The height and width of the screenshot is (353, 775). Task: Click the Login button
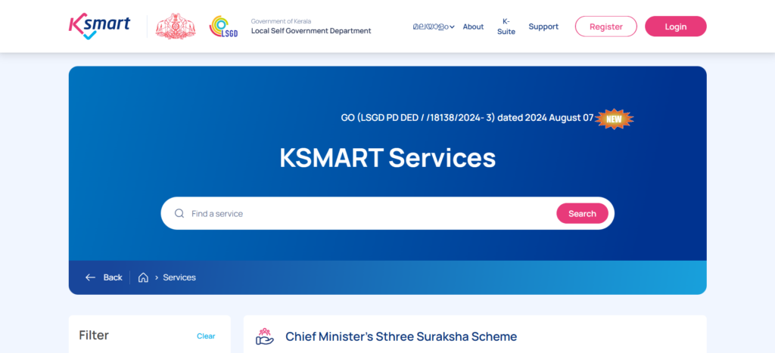pos(676,26)
